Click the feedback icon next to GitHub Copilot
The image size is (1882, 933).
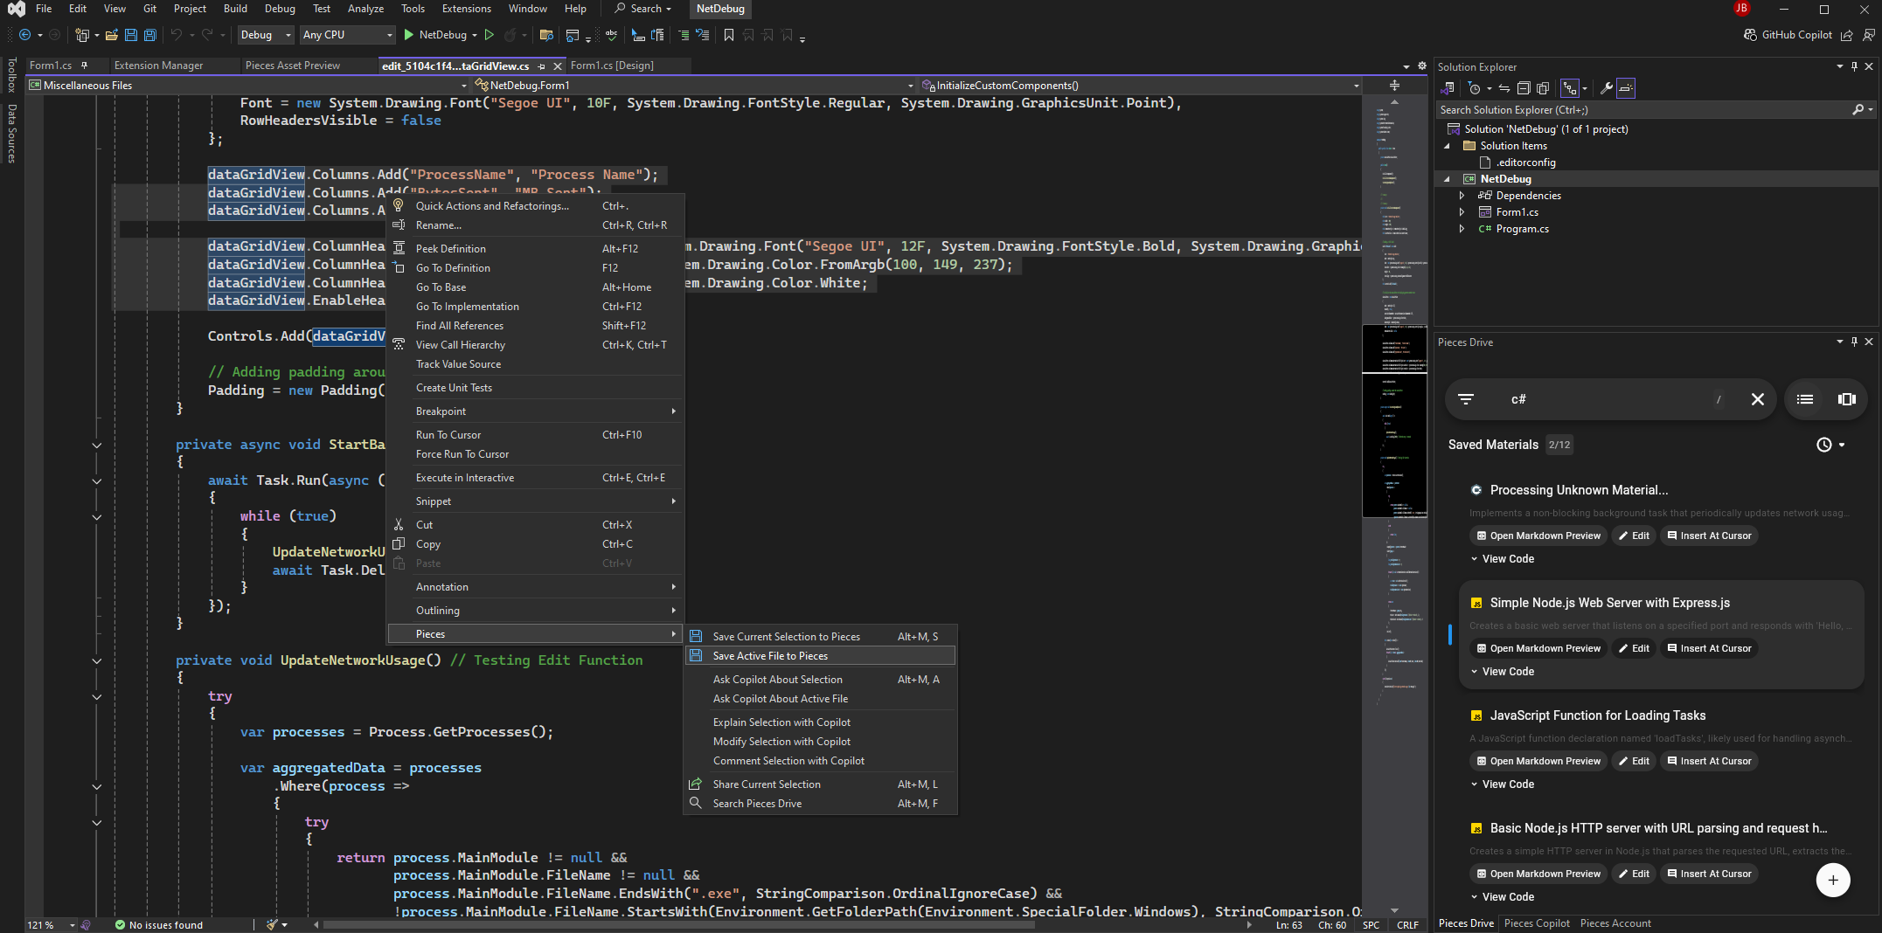click(x=1869, y=35)
